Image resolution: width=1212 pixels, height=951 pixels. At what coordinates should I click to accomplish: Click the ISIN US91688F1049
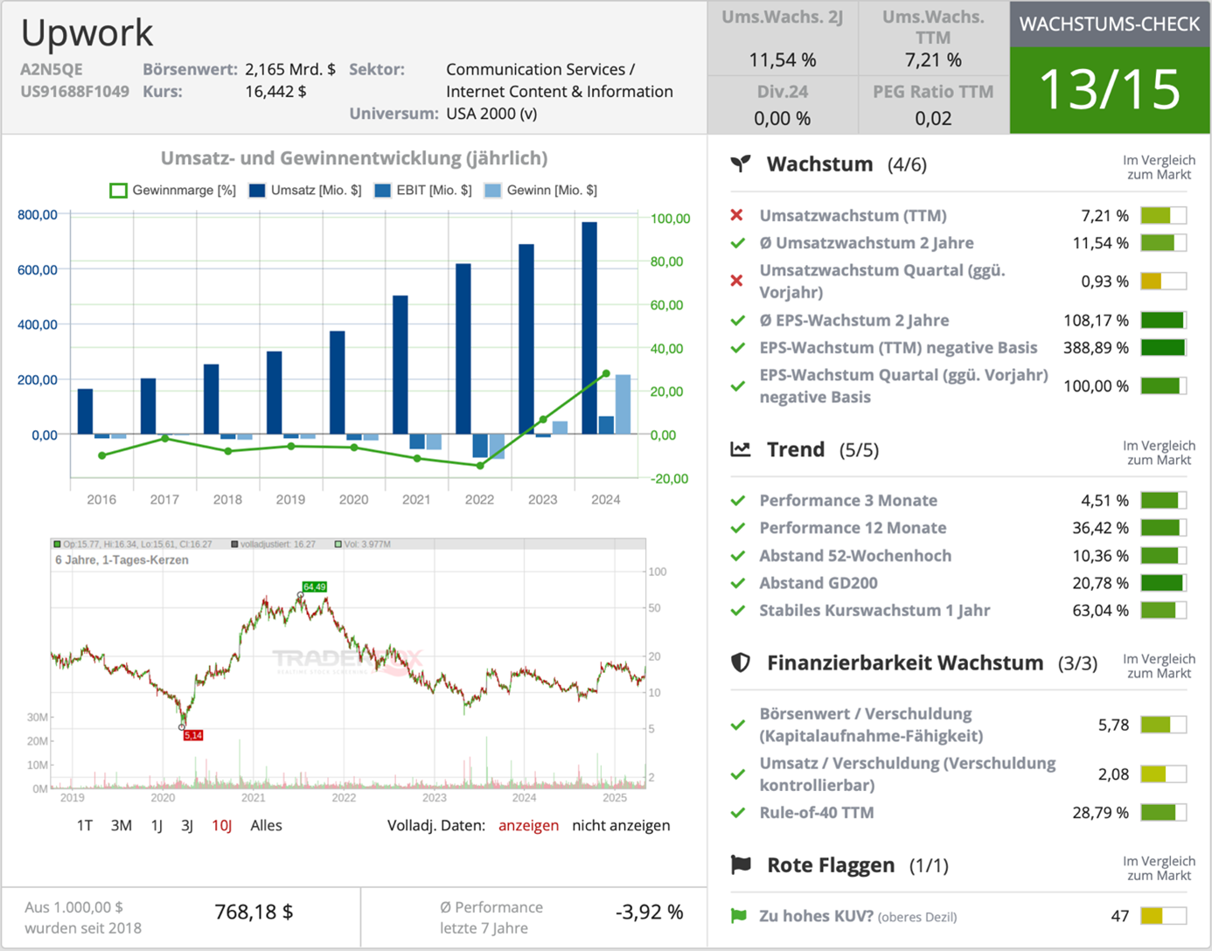point(74,91)
